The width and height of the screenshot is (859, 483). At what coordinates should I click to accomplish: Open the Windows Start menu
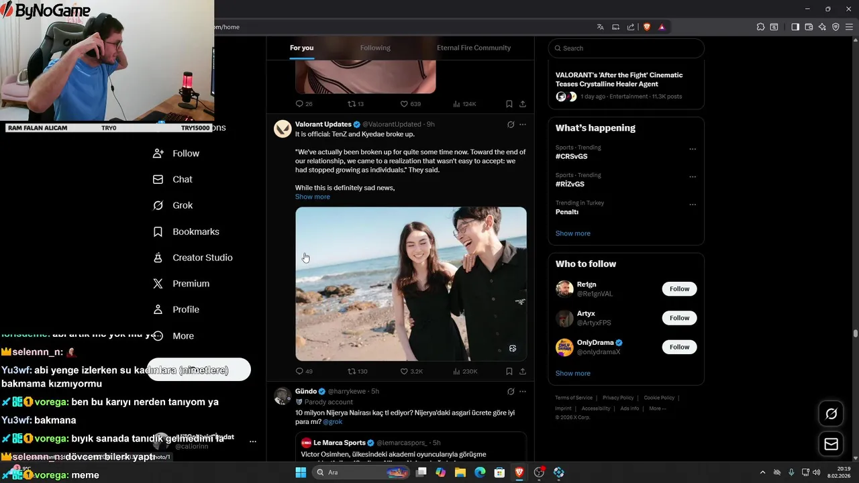(301, 472)
